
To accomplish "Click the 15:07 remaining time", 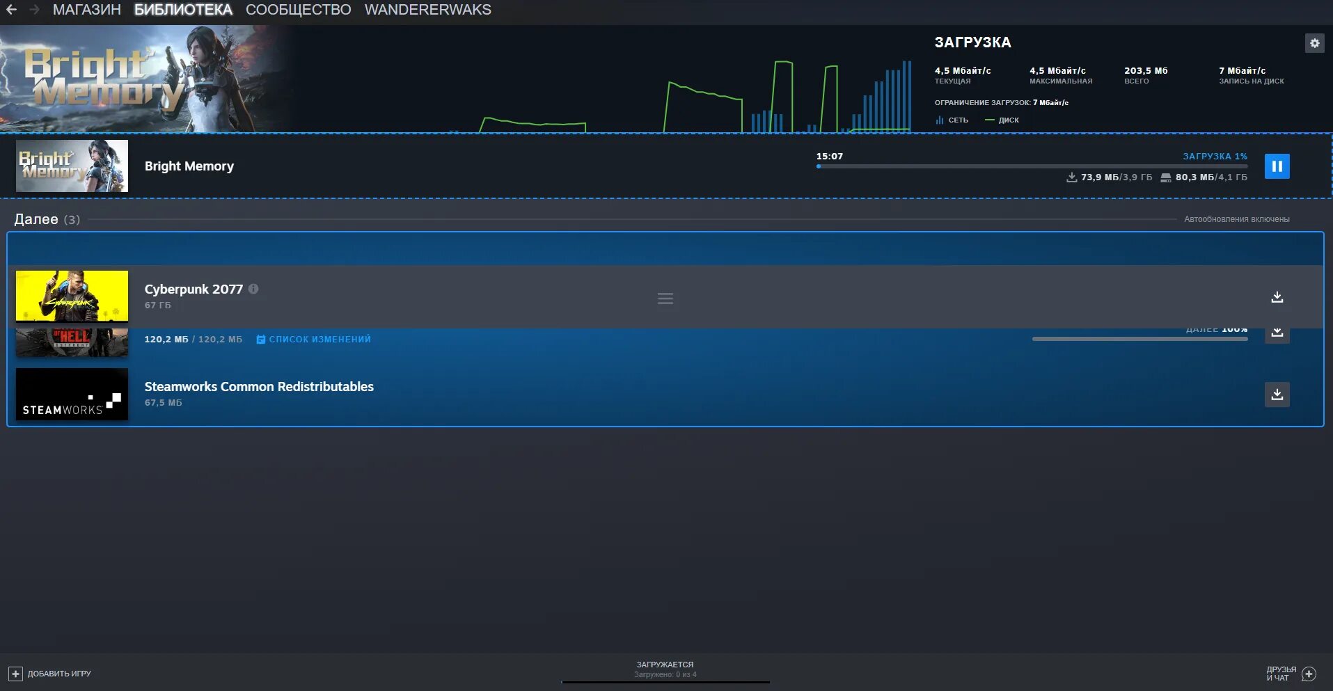I will tap(829, 157).
